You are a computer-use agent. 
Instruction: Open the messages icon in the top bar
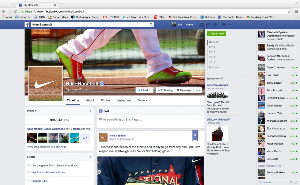[x=208, y=25]
